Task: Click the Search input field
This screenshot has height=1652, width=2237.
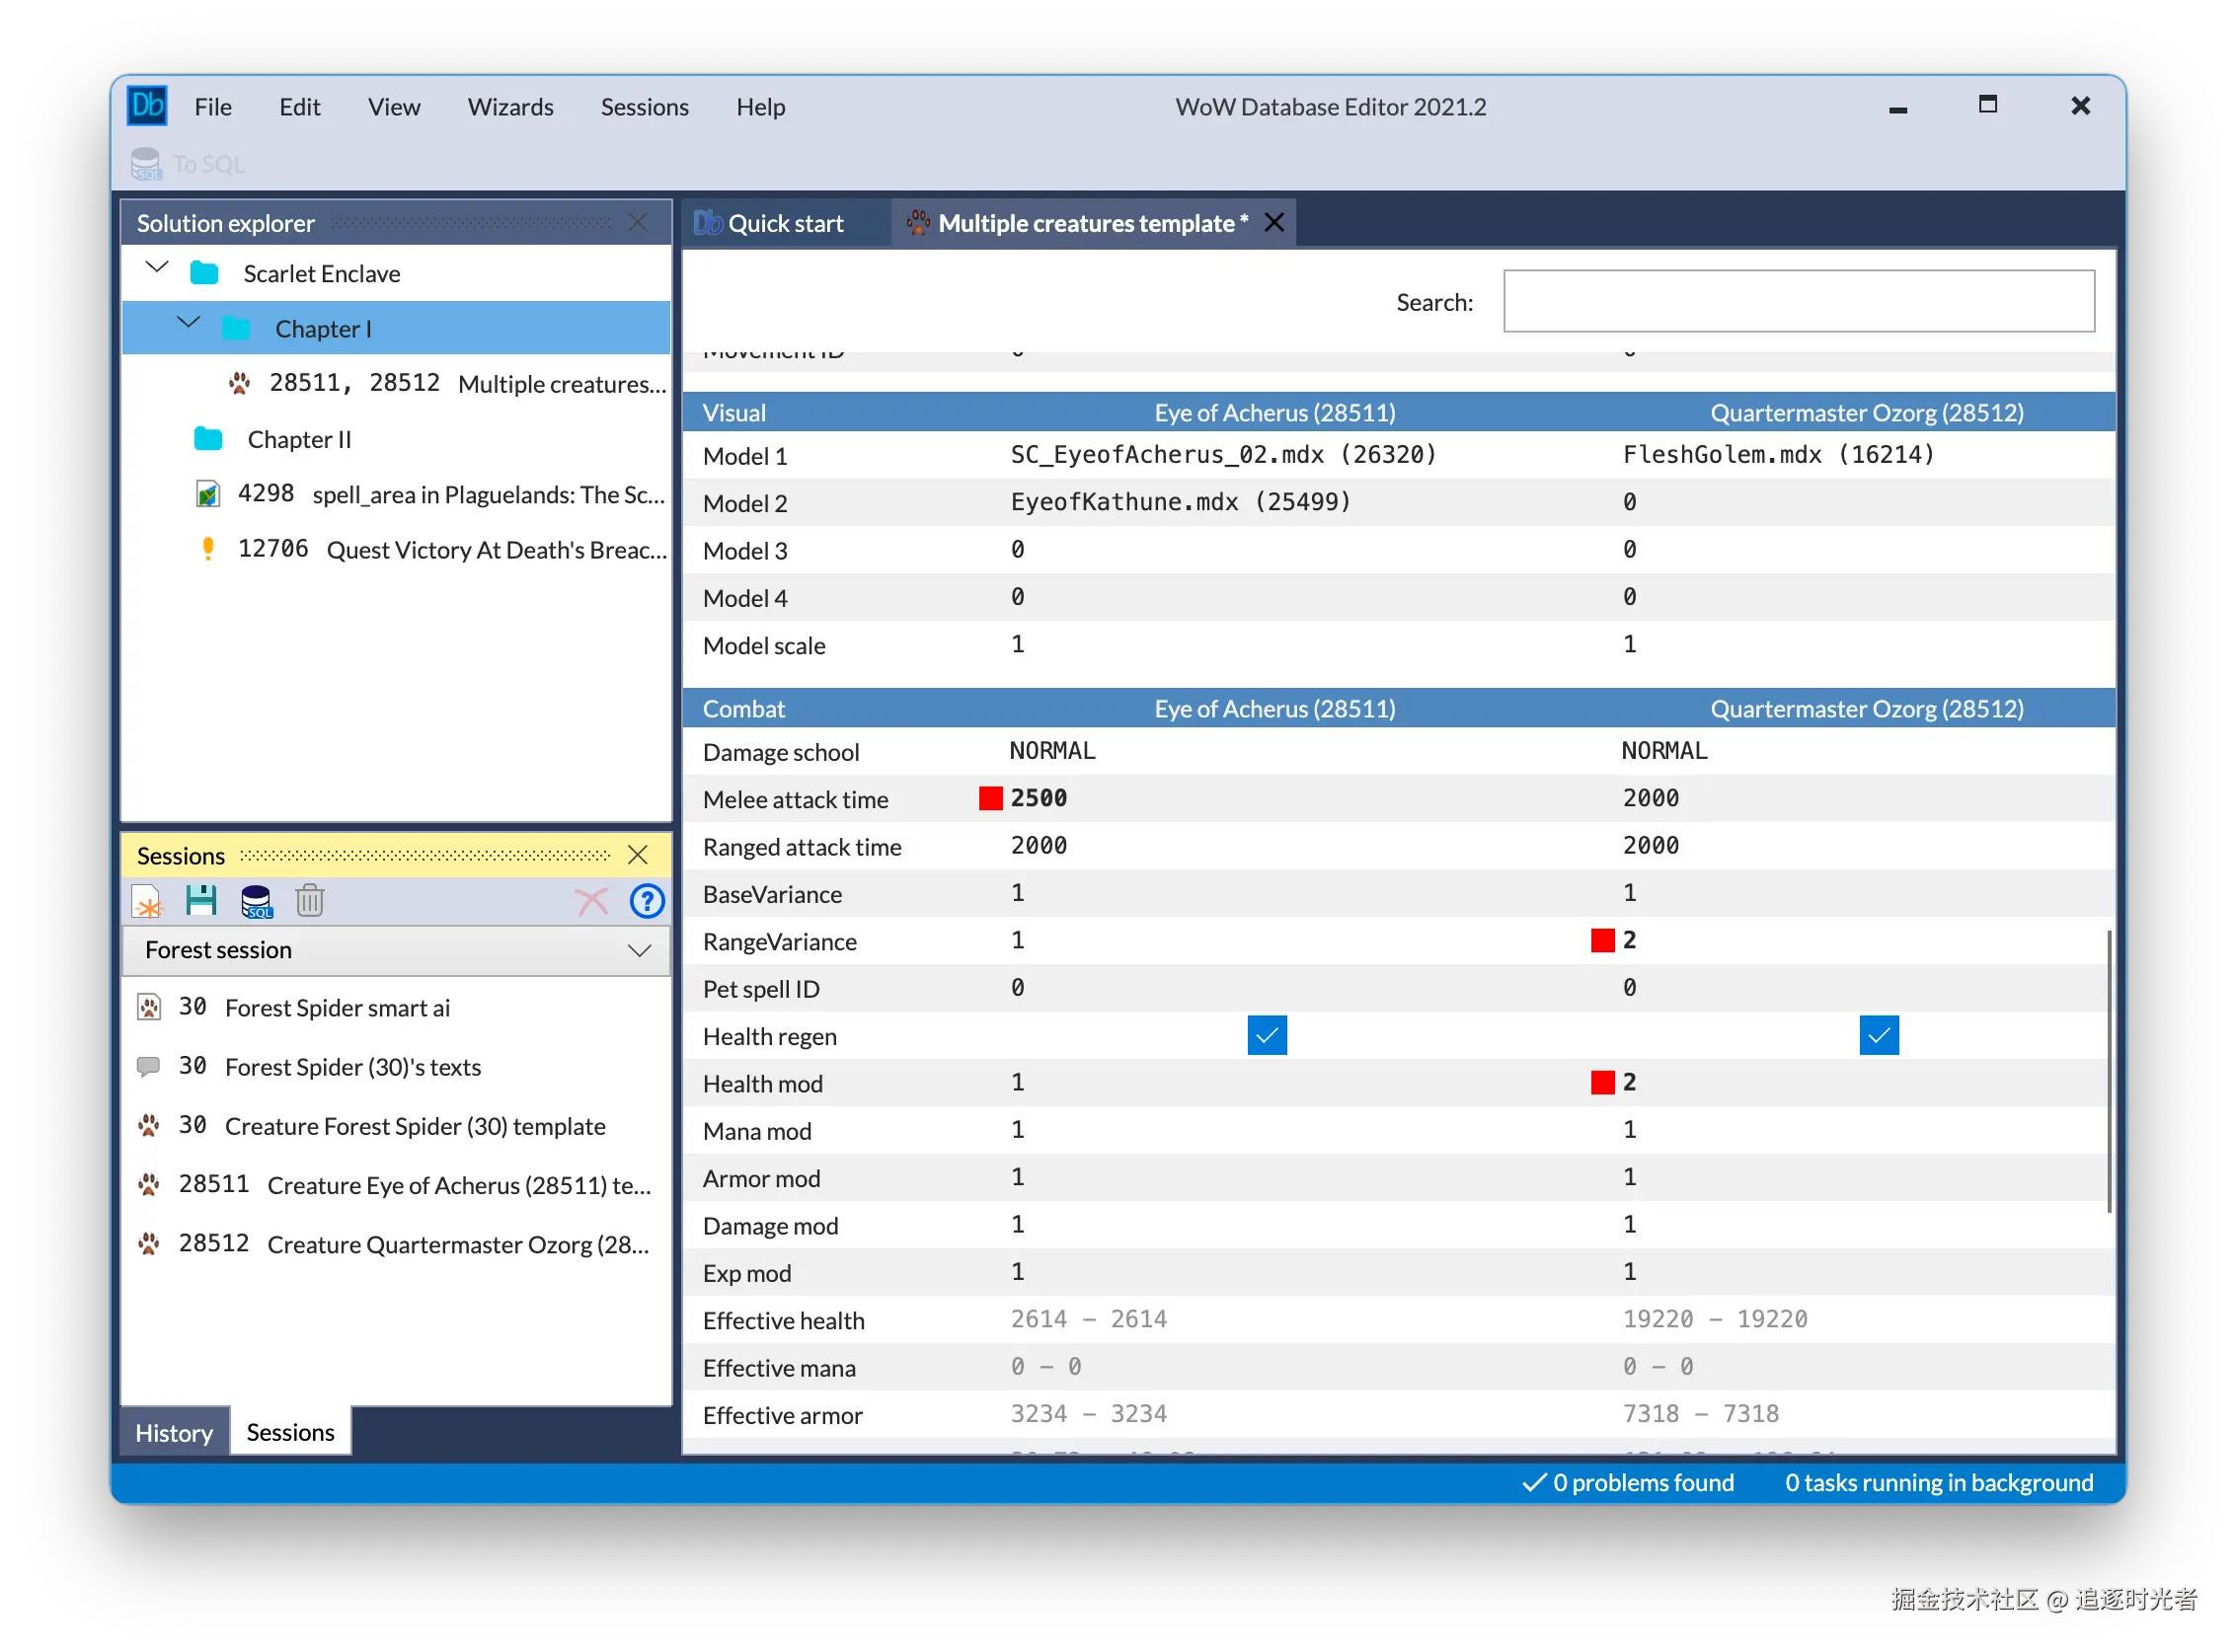Action: point(1800,302)
